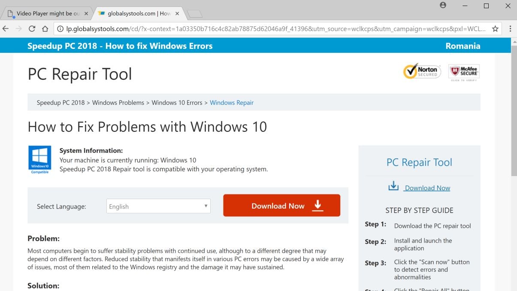The height and width of the screenshot is (291, 517).
Task: Open the Chrome three-dot menu
Action: (x=510, y=29)
